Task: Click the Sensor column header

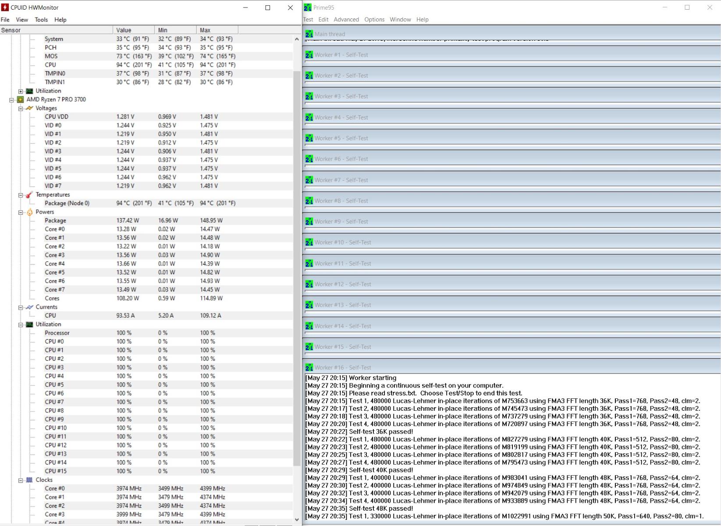Action: point(57,30)
